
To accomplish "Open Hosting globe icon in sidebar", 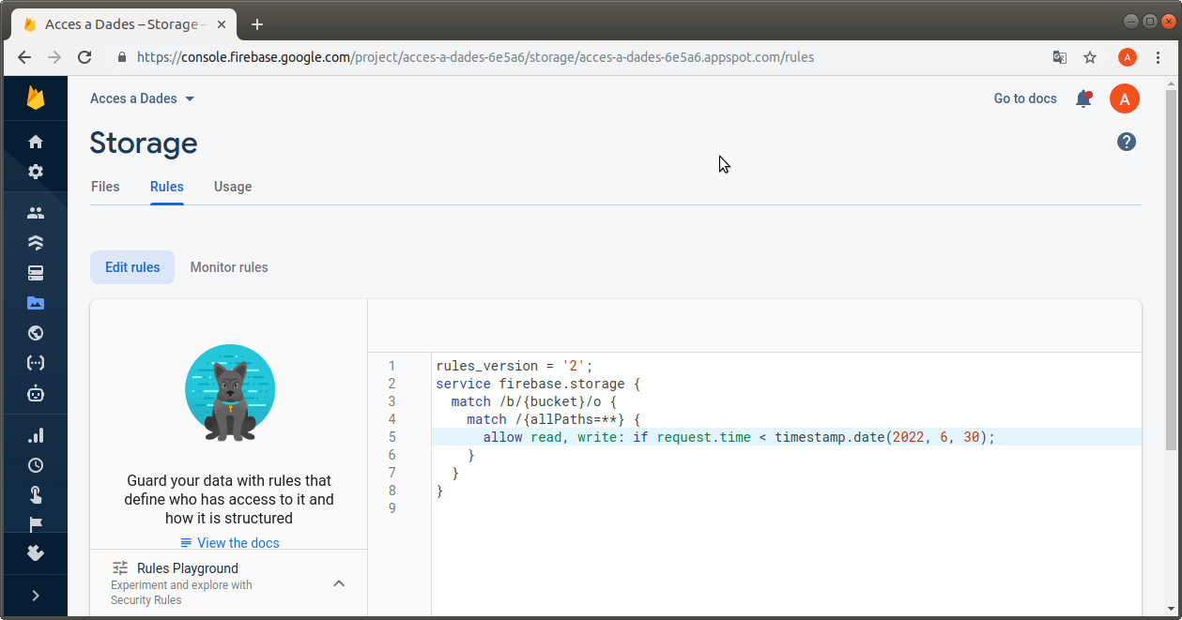I will [x=36, y=333].
